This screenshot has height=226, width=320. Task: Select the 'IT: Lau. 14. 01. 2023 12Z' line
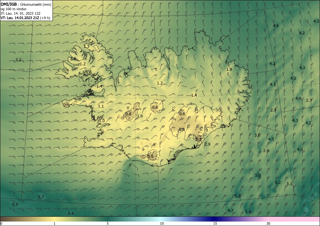click(x=20, y=13)
